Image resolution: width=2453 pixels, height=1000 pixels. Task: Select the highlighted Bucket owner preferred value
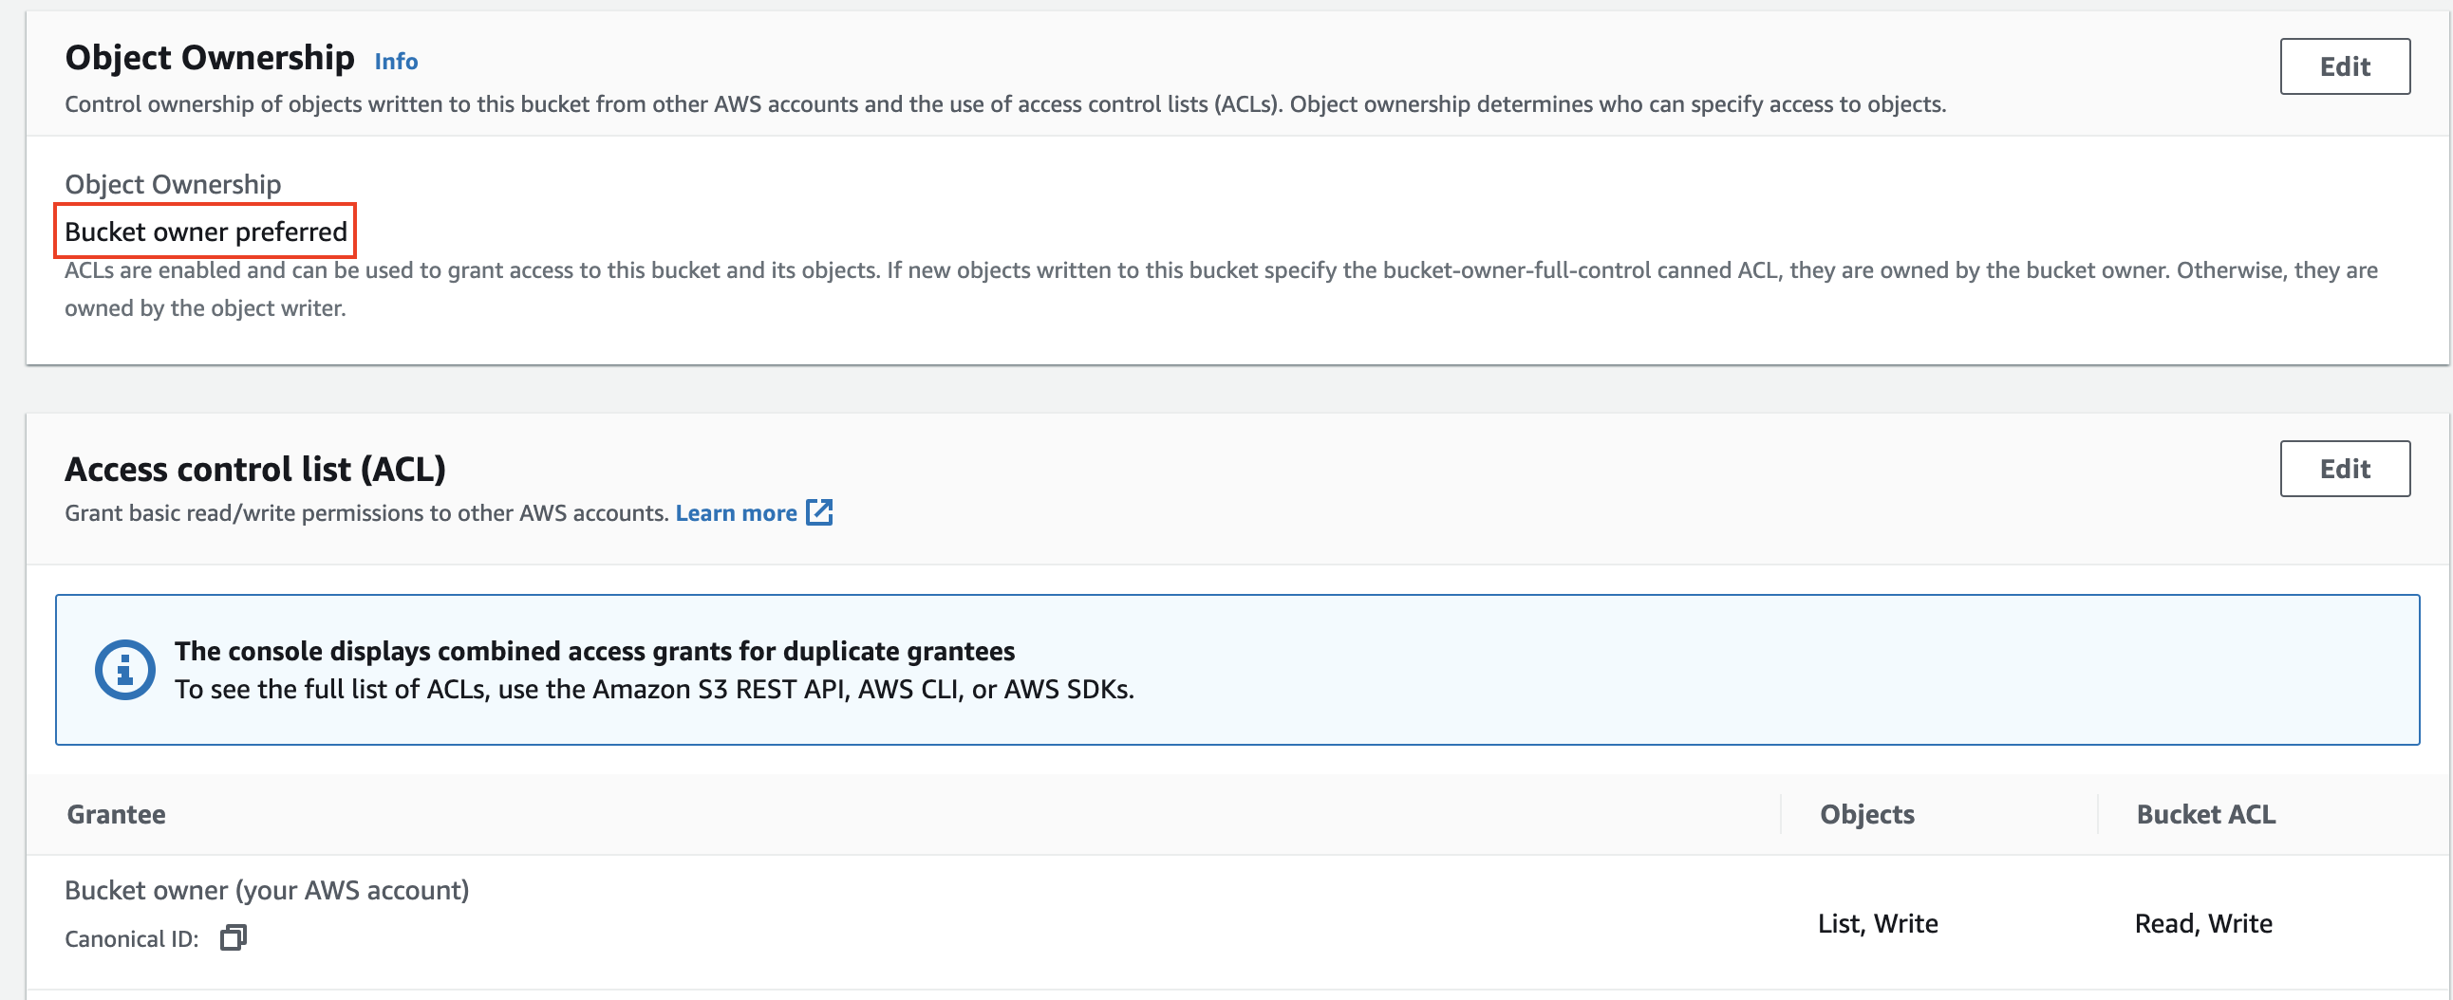click(x=206, y=231)
